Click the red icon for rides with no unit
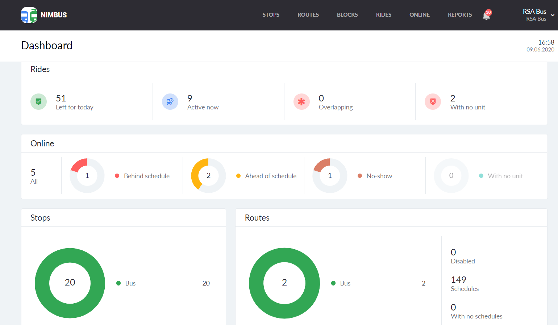 point(433,102)
